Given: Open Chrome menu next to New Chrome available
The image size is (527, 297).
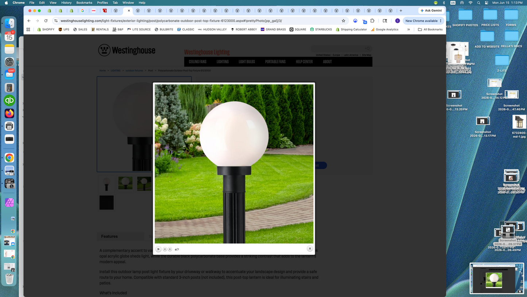Looking at the screenshot, I should coord(441,21).
